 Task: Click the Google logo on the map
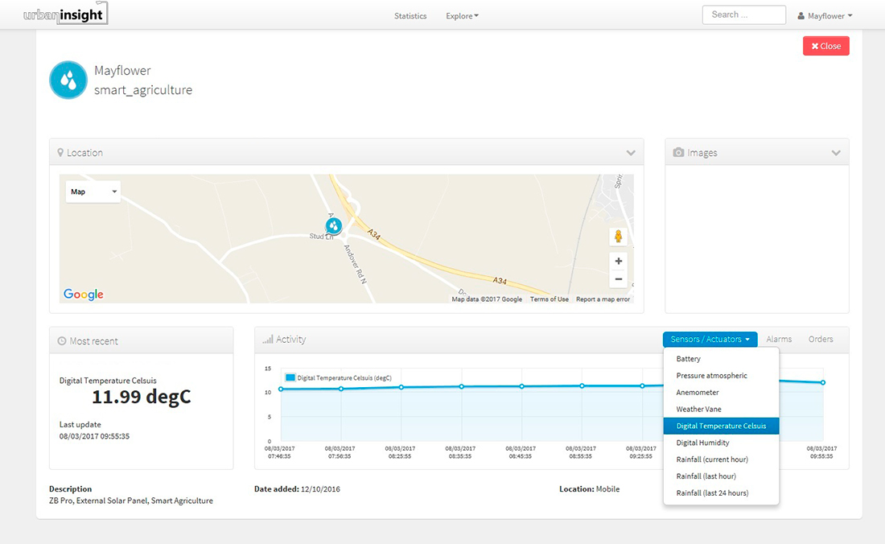(x=84, y=294)
